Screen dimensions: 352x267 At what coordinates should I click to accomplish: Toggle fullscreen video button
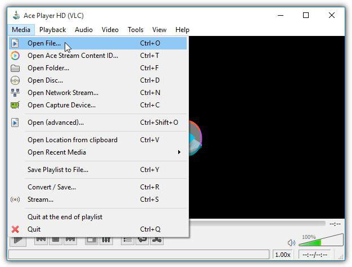[91, 240]
